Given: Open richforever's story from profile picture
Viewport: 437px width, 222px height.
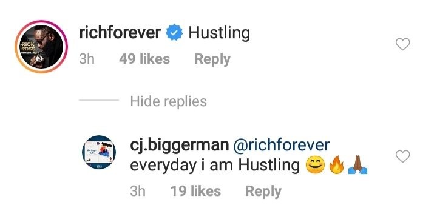Looking at the screenshot, I should pos(41,47).
